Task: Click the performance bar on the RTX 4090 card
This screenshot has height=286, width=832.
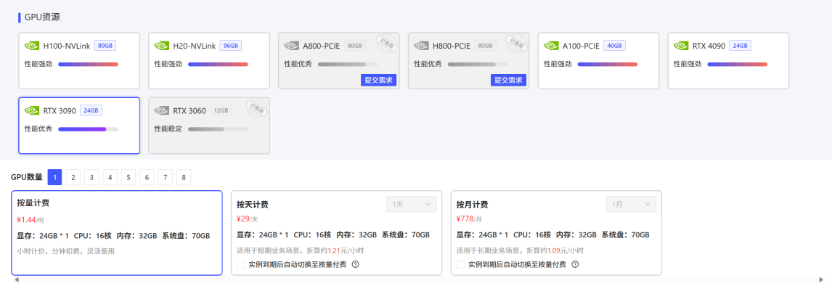Action: [x=737, y=64]
